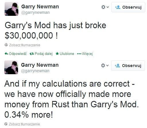
Task: Open Garry Newman avatar on second tweet
Action: (x=11, y=67)
